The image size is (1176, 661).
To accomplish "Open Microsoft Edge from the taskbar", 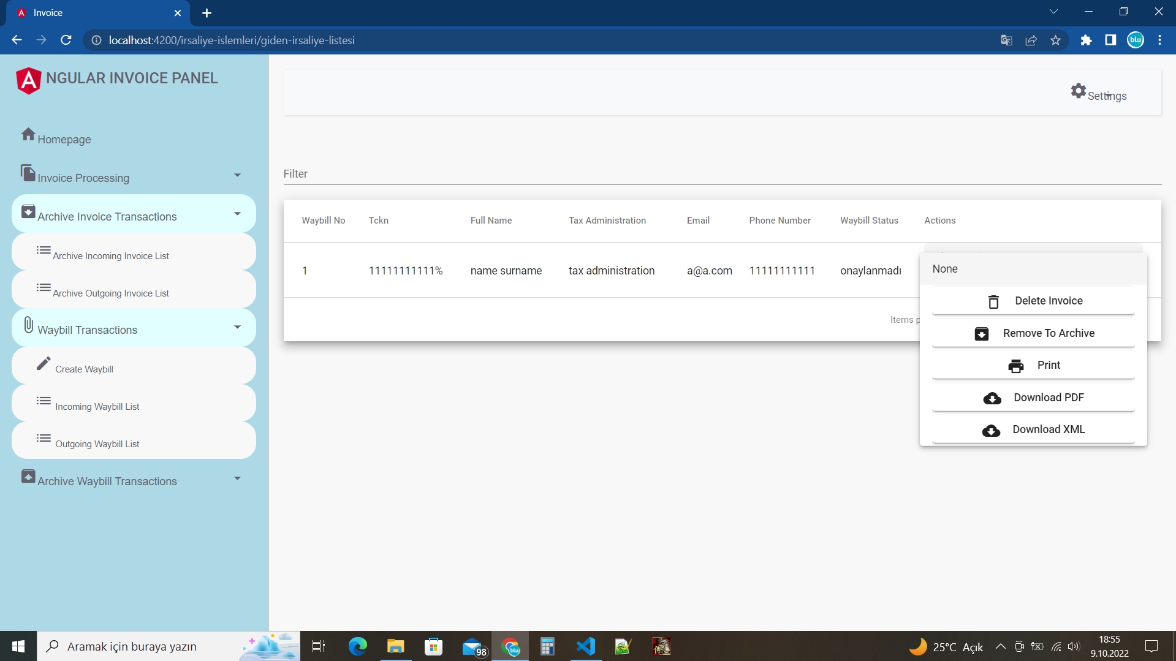I will coord(357,646).
